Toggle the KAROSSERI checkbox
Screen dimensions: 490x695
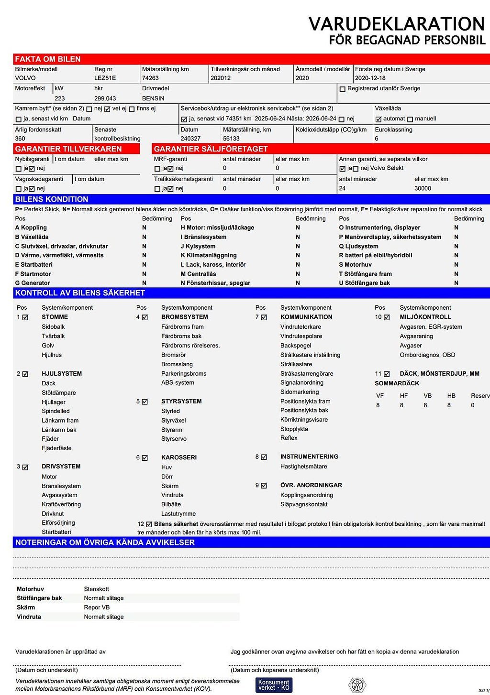tap(145, 458)
